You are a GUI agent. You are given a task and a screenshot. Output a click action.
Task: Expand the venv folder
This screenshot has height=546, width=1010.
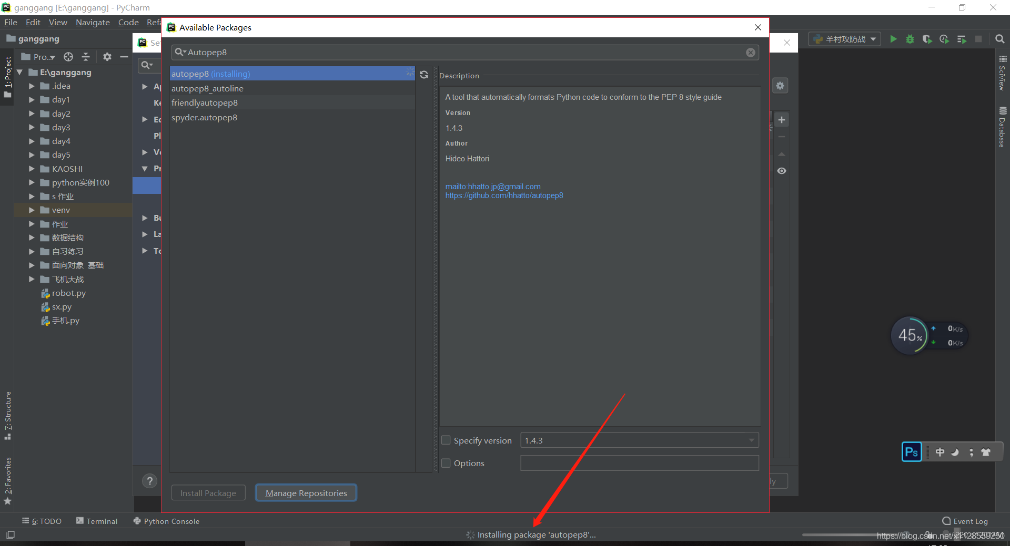coord(32,210)
